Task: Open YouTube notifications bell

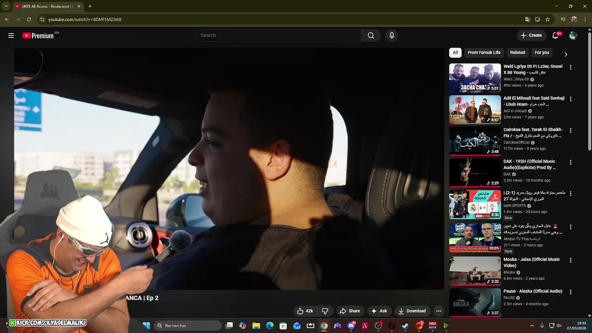Action: pos(556,36)
